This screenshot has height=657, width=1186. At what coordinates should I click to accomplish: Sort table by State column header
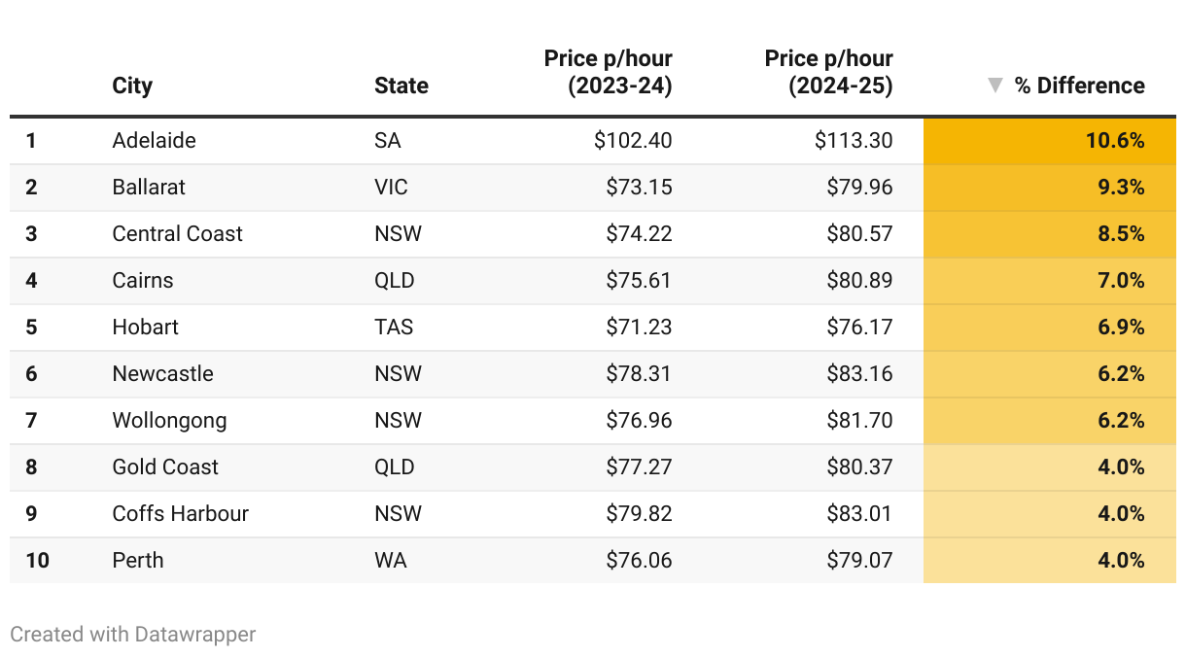point(401,86)
